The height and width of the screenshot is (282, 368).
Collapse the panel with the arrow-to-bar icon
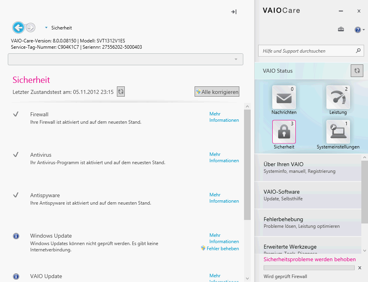pos(234,12)
